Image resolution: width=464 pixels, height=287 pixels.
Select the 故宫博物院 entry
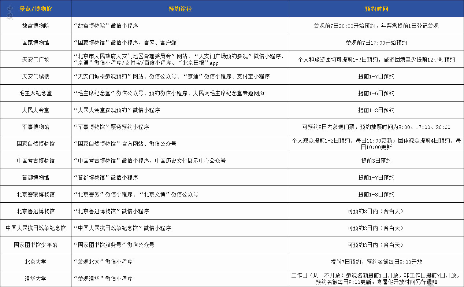tap(35, 25)
